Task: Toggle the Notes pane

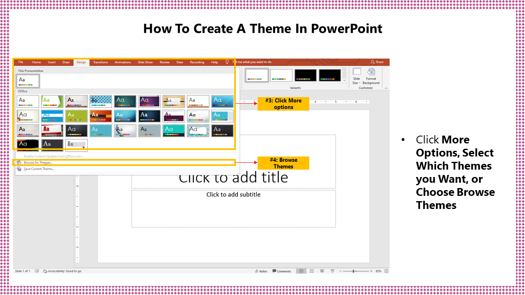Action: [261, 271]
